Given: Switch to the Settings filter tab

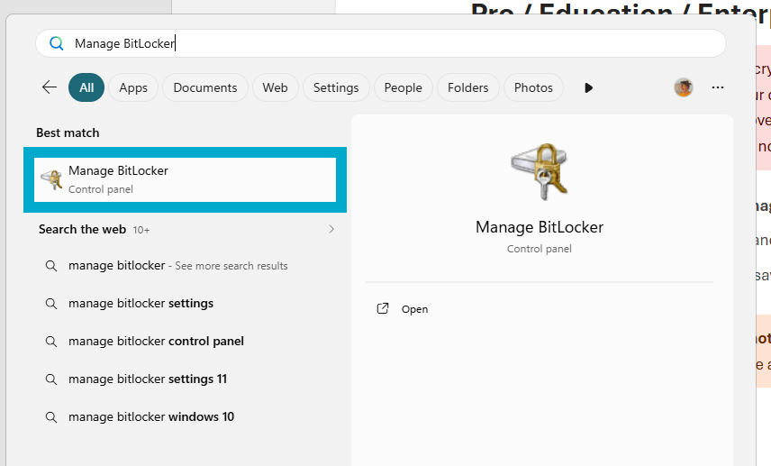Looking at the screenshot, I should [336, 87].
